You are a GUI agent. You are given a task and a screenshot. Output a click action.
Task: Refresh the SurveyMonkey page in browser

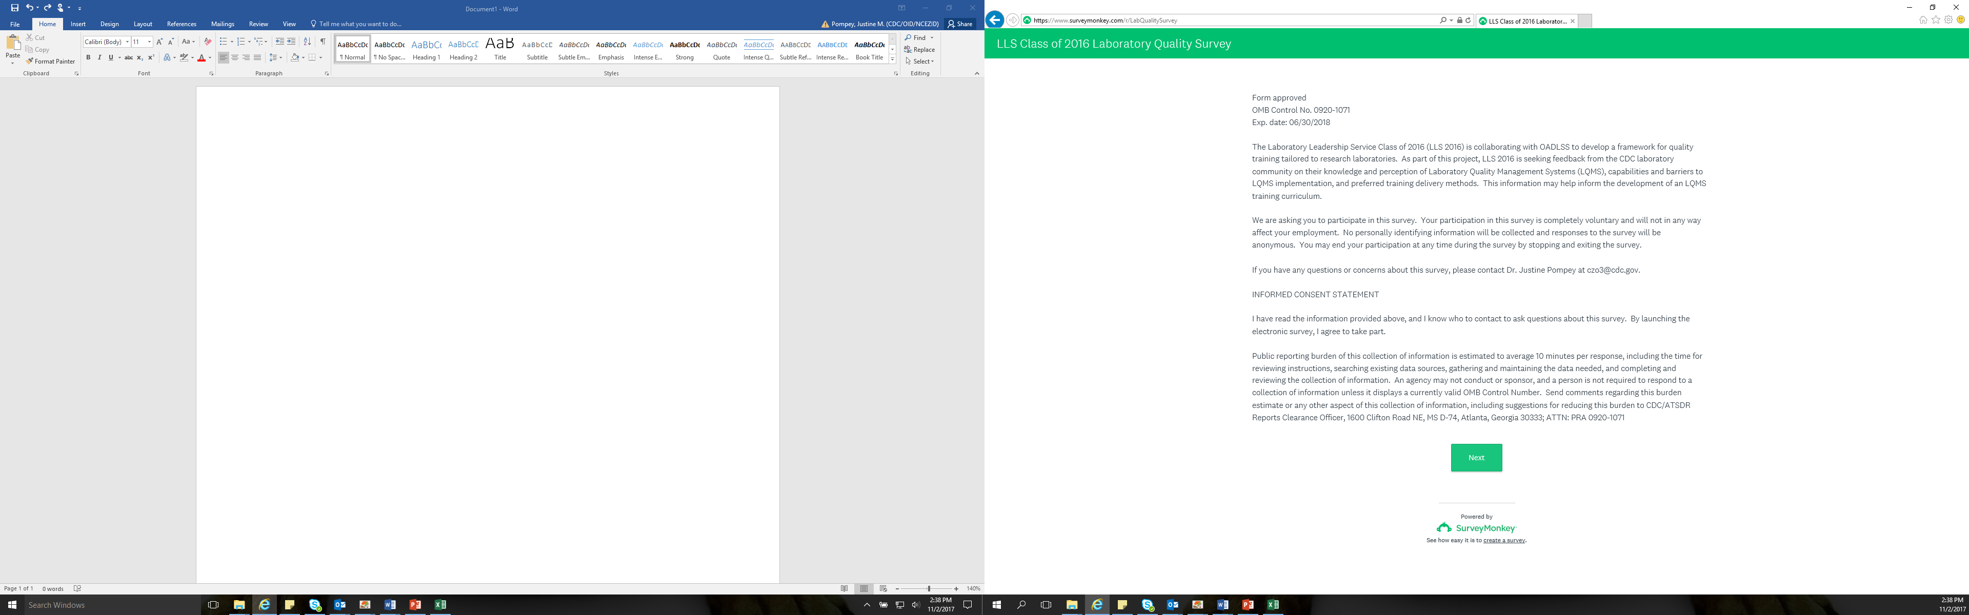[x=1469, y=20]
